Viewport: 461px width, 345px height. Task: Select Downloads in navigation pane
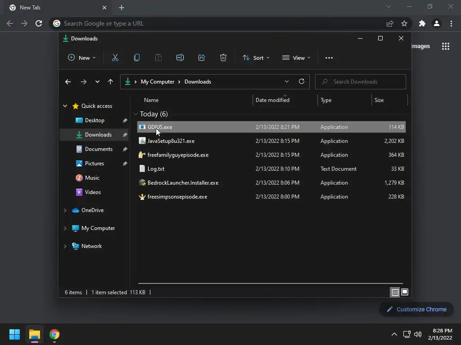tap(98, 135)
